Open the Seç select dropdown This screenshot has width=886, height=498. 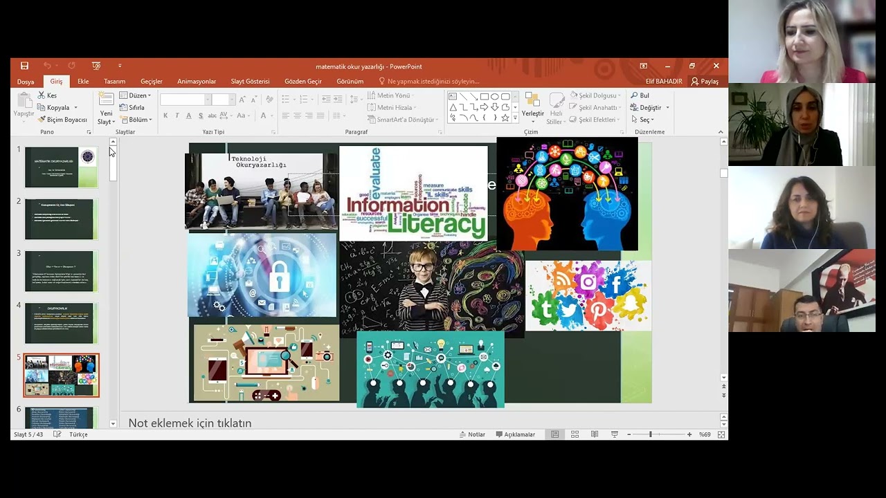pos(642,120)
